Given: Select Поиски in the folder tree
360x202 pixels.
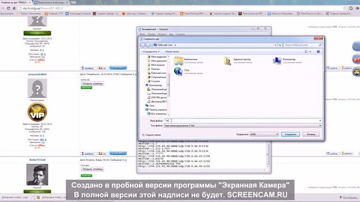Looking at the screenshot, I should 154,69.
